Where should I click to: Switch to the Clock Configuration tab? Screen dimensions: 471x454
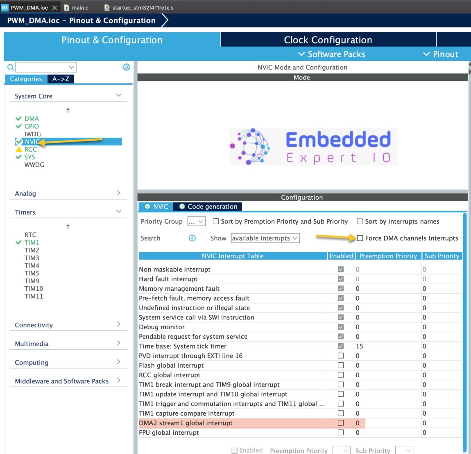click(x=328, y=40)
